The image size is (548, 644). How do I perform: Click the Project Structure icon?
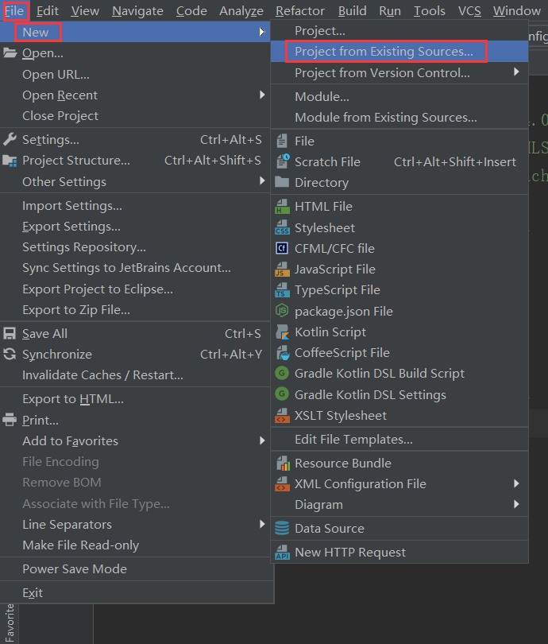coord(10,161)
